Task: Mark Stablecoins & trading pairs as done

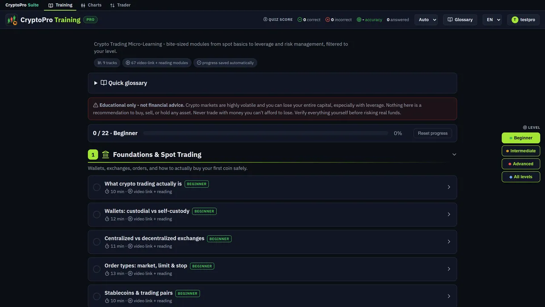Action: click(x=97, y=296)
